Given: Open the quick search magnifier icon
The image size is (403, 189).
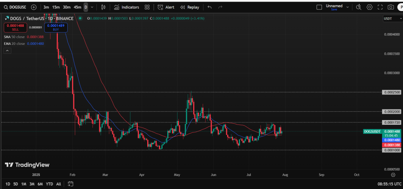Looking at the screenshot, I should click(359, 7).
